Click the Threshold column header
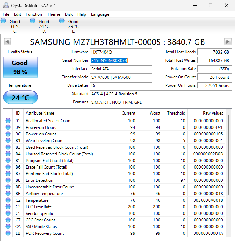Screen dimensions: 235x241 point(175,113)
